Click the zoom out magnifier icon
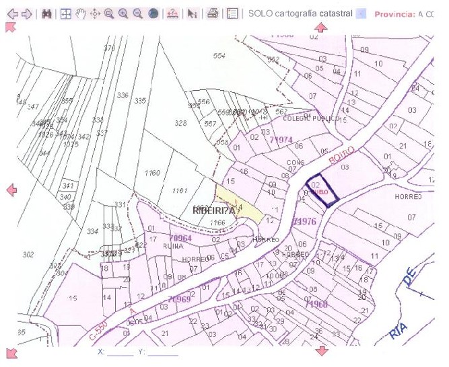Viewport: 449px width, 367px height. pyautogui.click(x=137, y=13)
